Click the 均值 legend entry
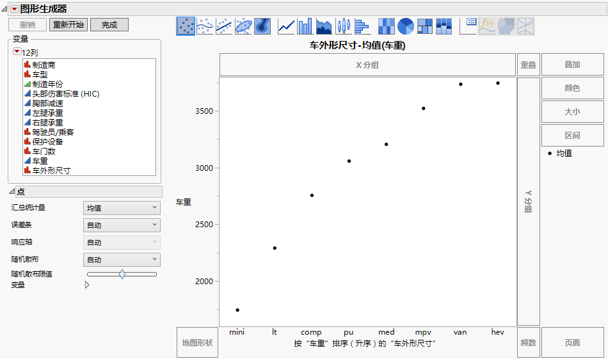The height and width of the screenshot is (359, 608). (x=560, y=153)
